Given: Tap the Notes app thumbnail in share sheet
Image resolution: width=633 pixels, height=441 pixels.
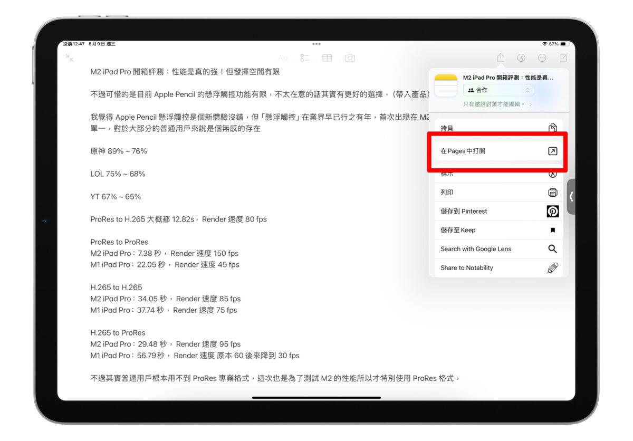Looking at the screenshot, I should (x=446, y=85).
